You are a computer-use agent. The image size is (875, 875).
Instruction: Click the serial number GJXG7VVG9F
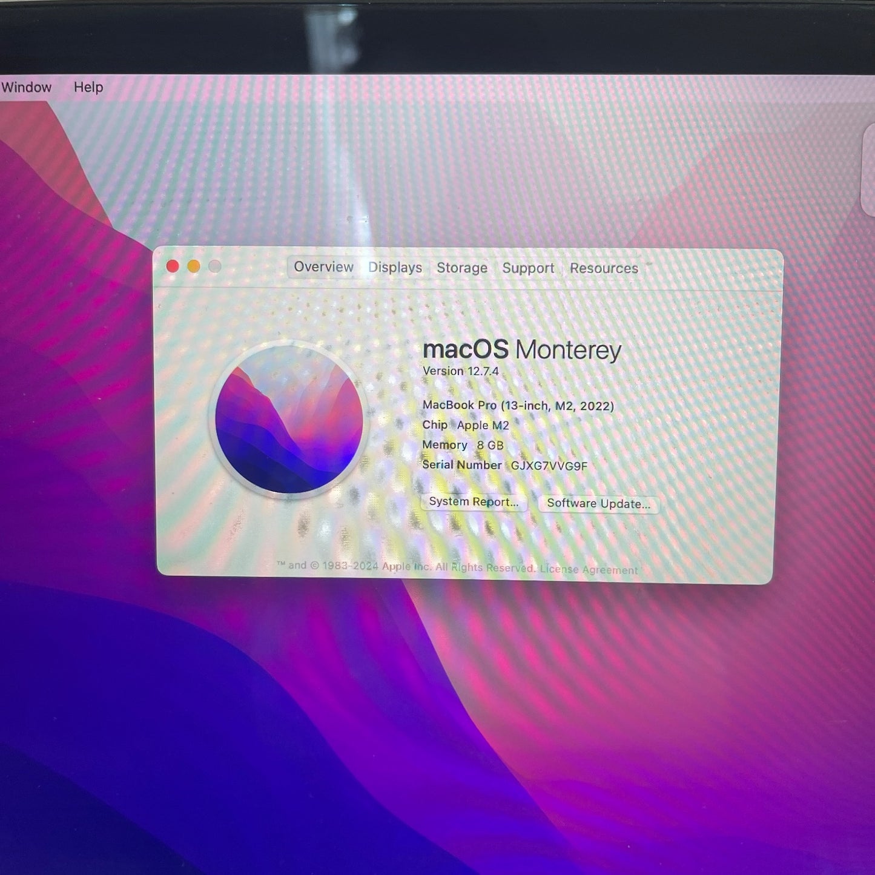tap(549, 466)
